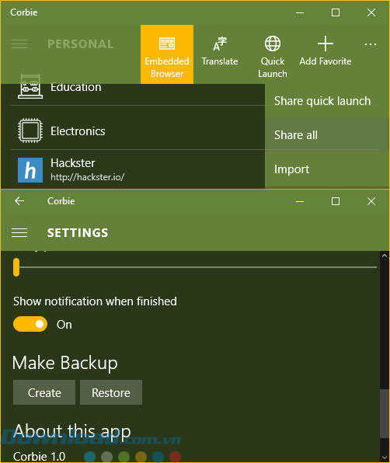390x463 pixels.
Task: Maximize the top Corbie Personal window
Action: pyautogui.click(x=336, y=12)
